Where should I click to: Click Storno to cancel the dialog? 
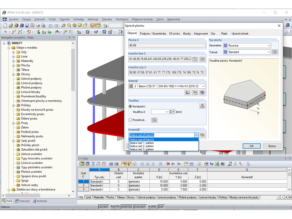[272, 146]
